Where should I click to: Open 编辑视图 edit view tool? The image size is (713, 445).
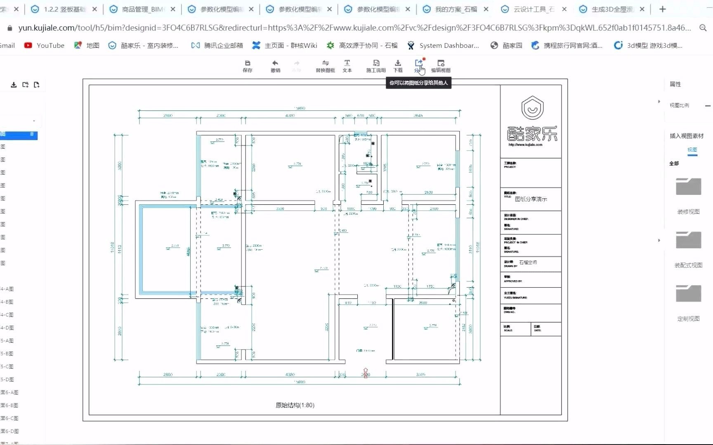point(441,66)
